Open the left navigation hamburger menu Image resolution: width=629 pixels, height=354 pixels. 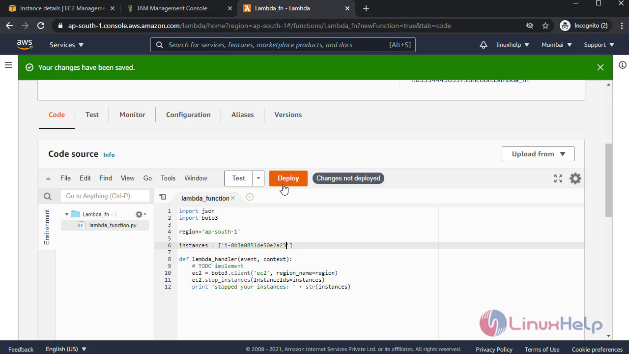[x=8, y=65]
